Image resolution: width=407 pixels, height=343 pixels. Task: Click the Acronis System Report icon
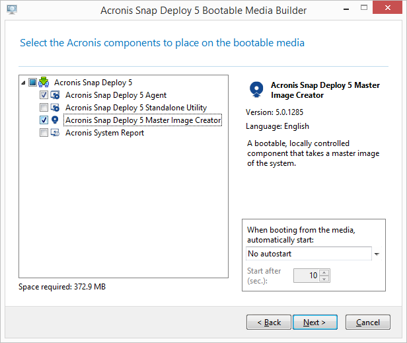click(55, 133)
